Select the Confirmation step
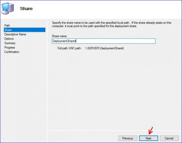Viewport: 182px width, 143px height. 12,52
